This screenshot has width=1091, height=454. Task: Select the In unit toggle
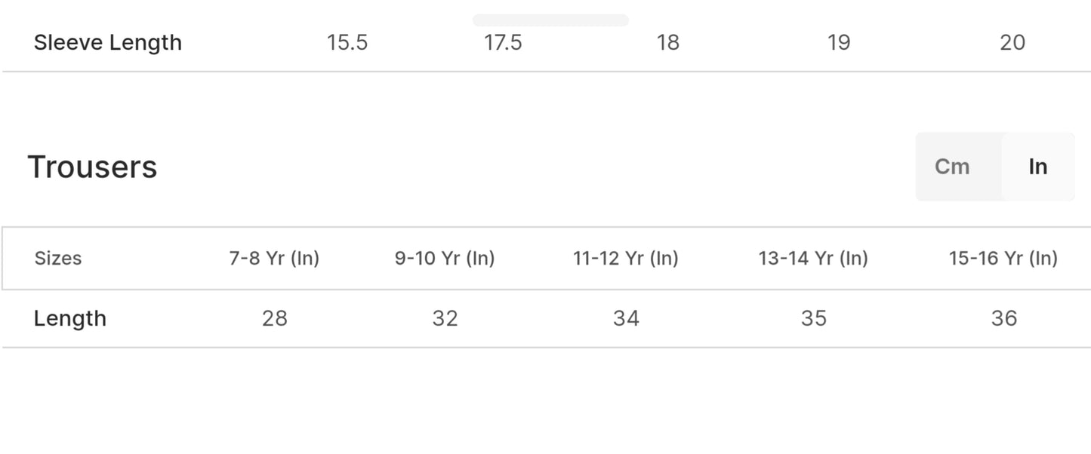coord(1038,167)
